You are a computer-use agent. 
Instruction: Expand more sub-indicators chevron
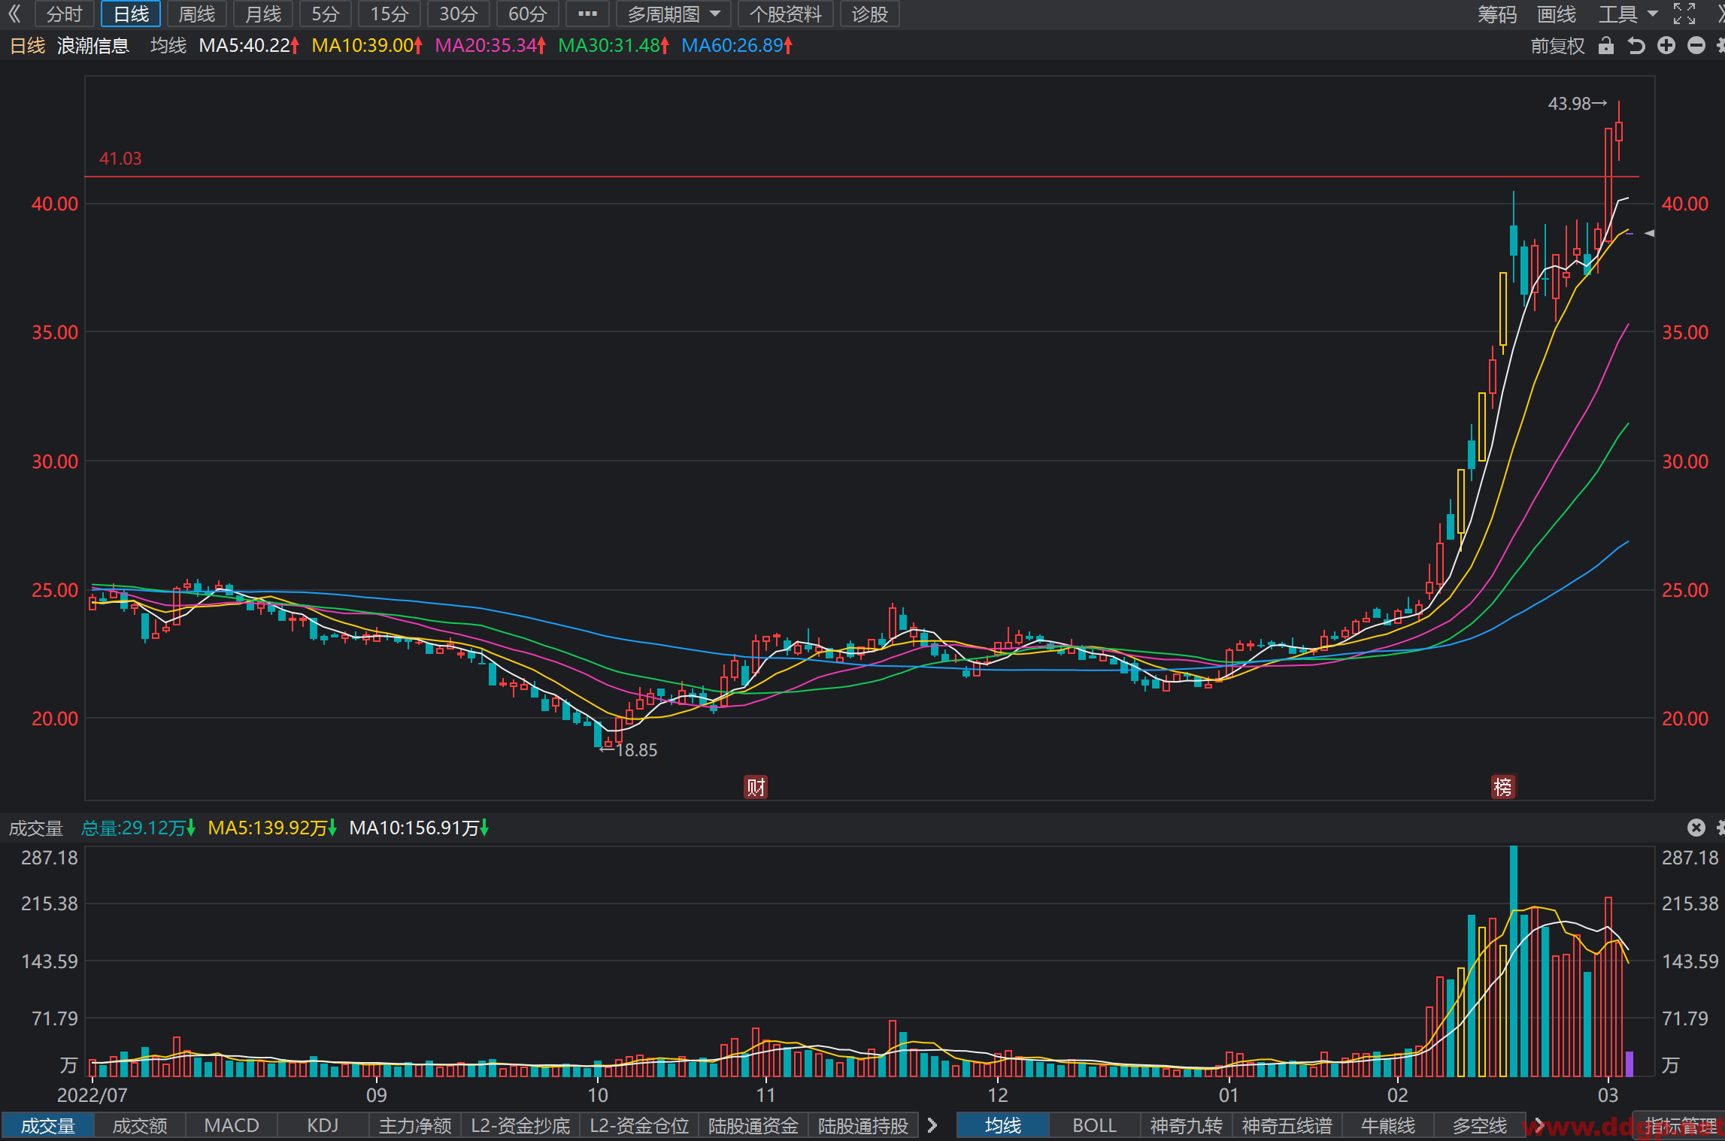point(932,1125)
